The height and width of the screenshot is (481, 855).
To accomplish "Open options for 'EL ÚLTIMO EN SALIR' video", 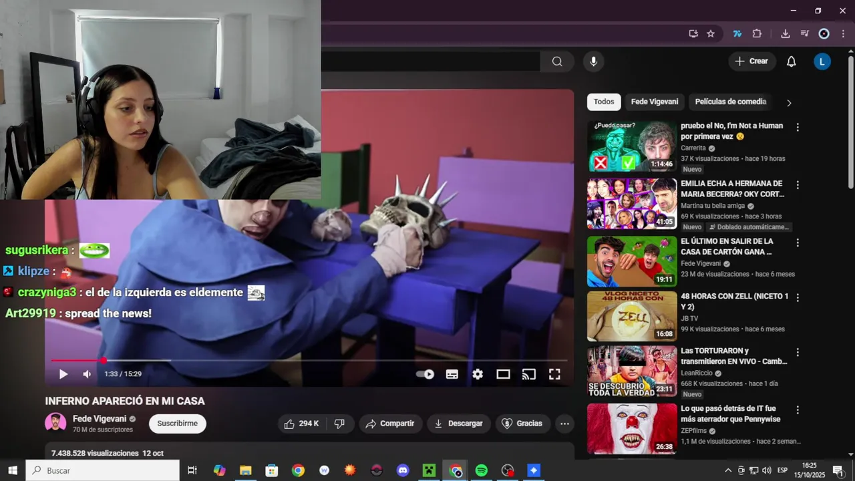I will tap(798, 243).
